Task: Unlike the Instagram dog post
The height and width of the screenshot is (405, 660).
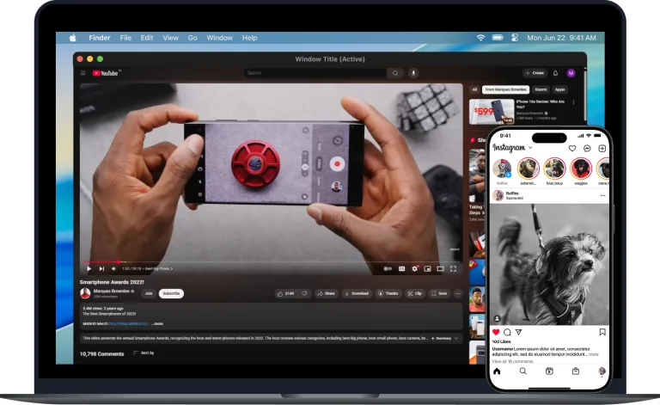Action: [496, 332]
